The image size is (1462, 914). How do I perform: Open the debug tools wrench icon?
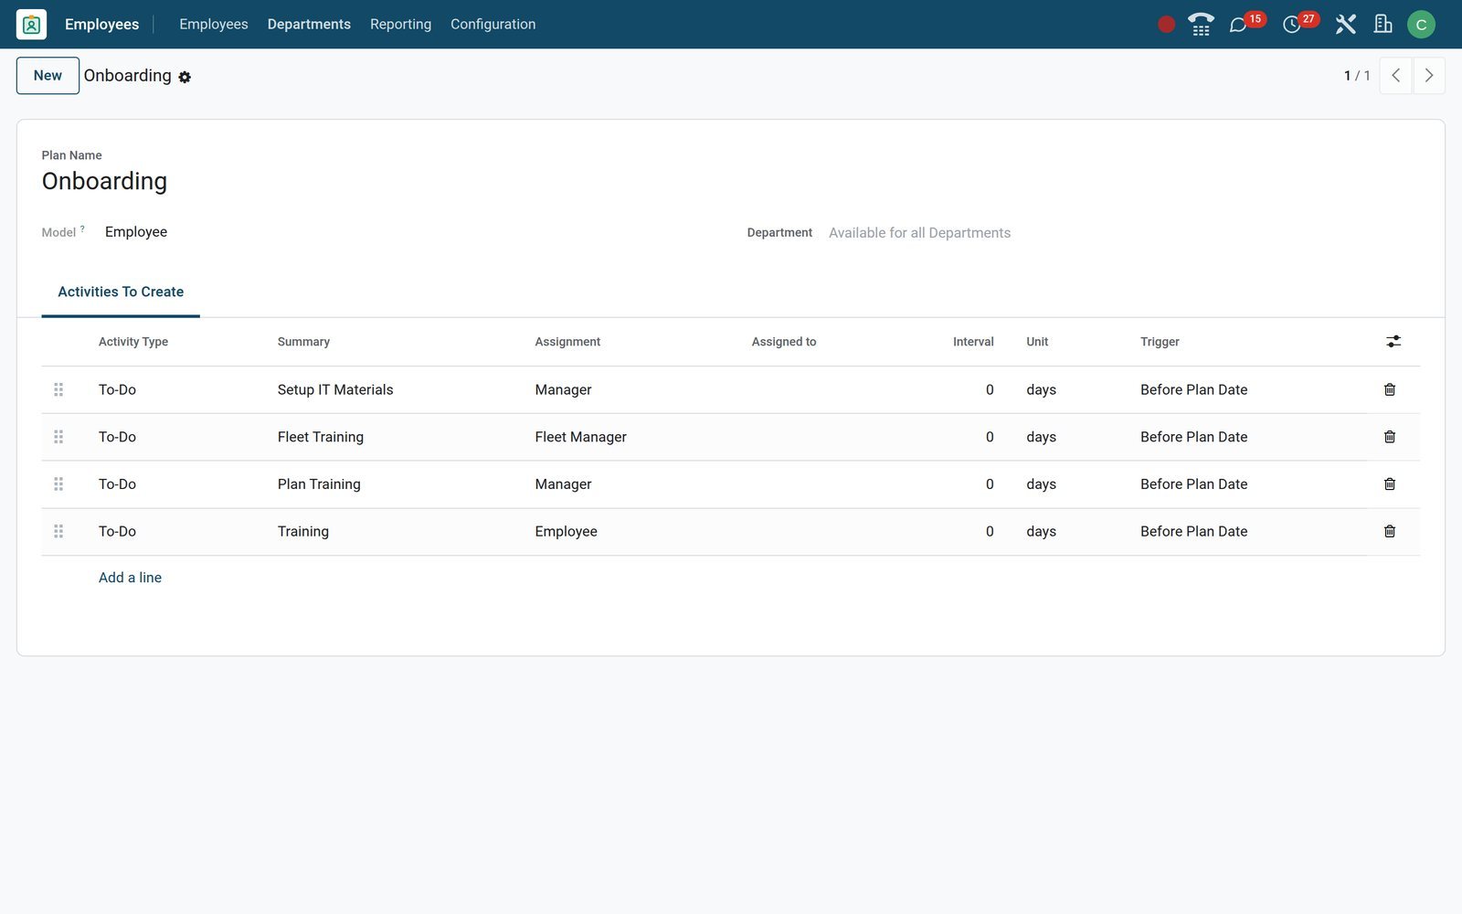click(x=1345, y=25)
